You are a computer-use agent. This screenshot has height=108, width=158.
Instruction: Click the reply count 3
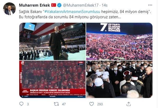pos(28,104)
